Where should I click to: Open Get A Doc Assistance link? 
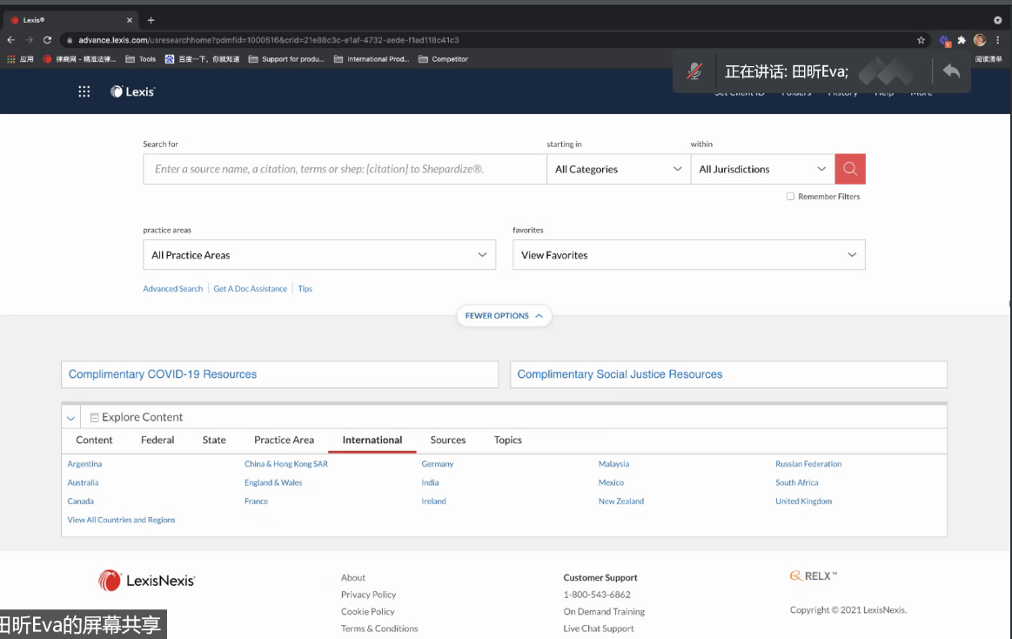pyautogui.click(x=251, y=288)
